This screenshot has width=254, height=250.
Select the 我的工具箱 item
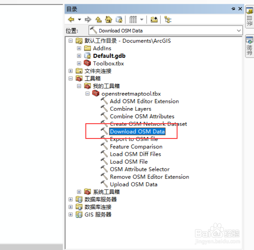pyautogui.click(x=106, y=86)
